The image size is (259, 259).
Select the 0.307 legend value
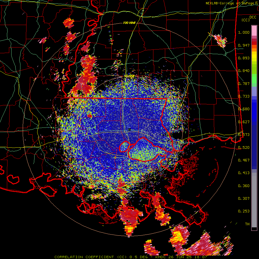(x=244, y=199)
